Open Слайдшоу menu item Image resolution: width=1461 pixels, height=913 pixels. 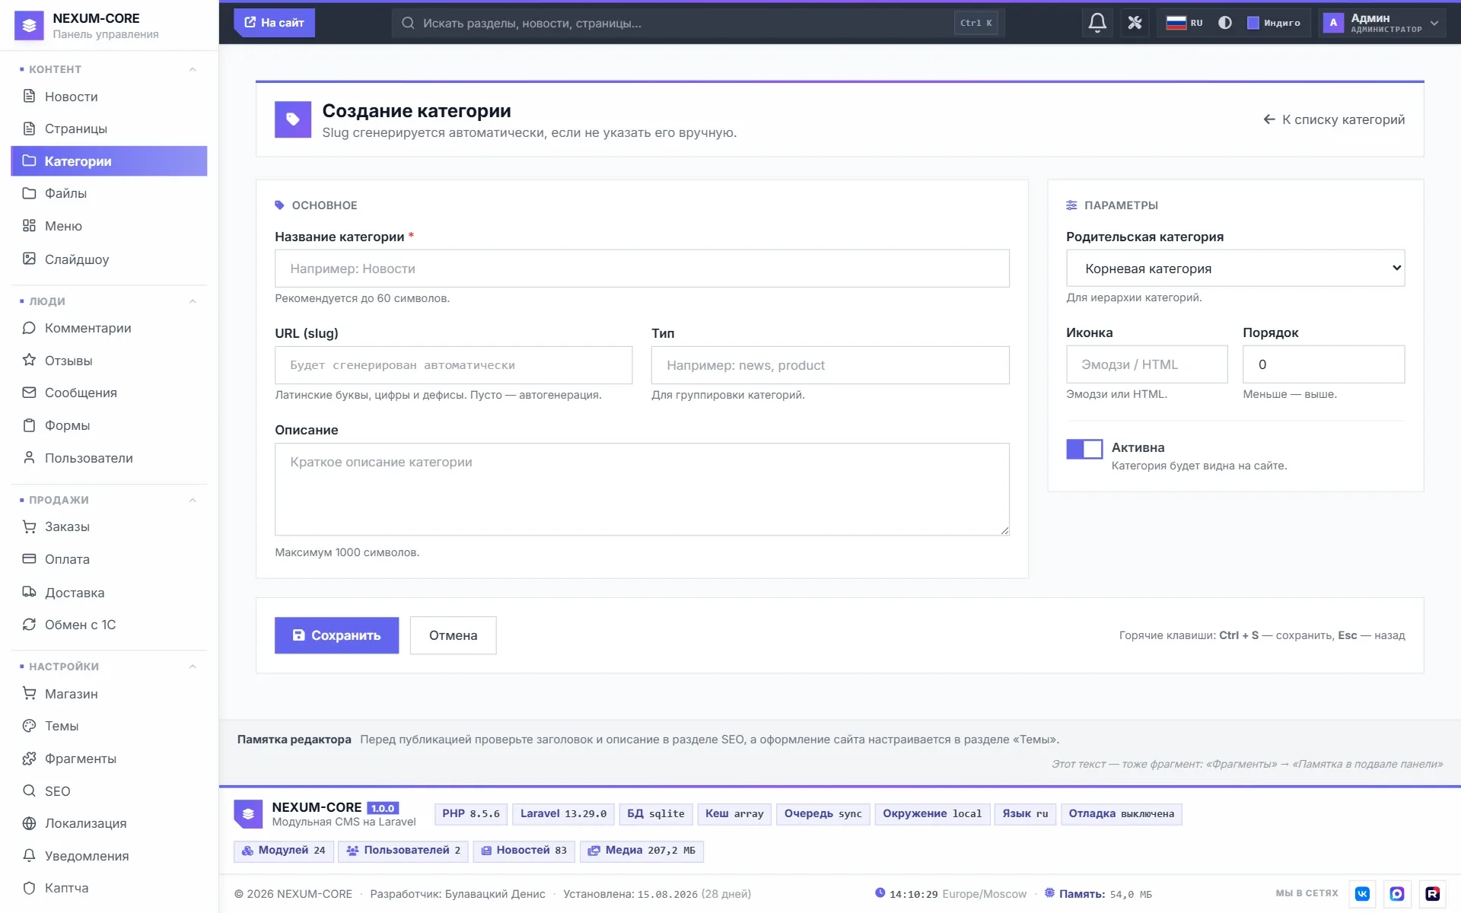tap(109, 259)
